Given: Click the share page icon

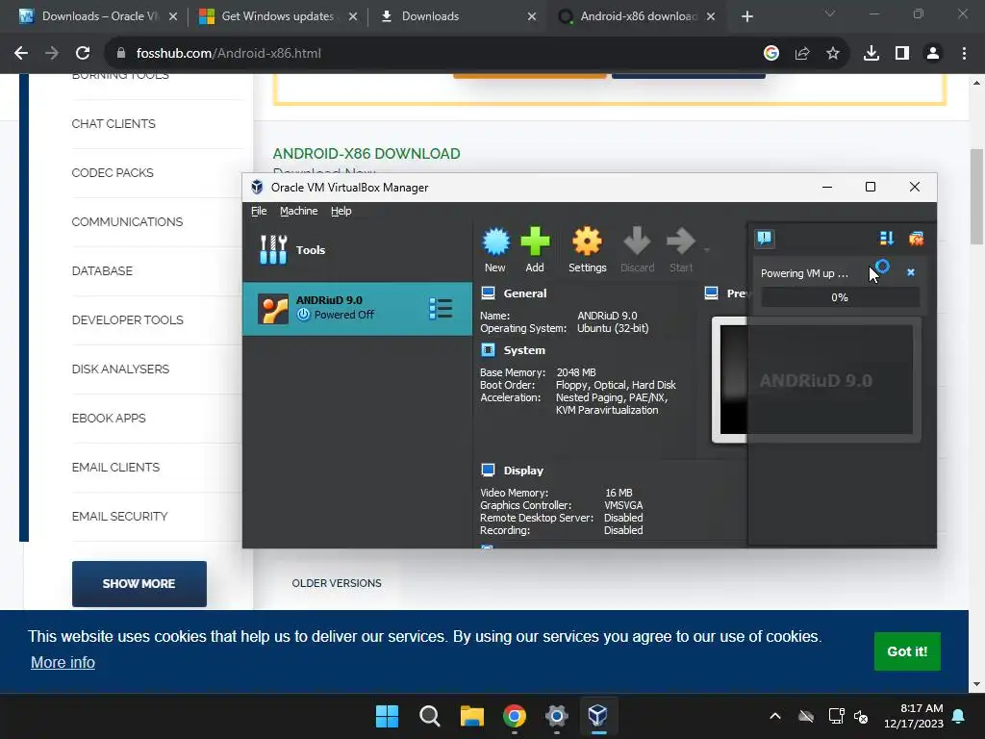Looking at the screenshot, I should pyautogui.click(x=802, y=54).
